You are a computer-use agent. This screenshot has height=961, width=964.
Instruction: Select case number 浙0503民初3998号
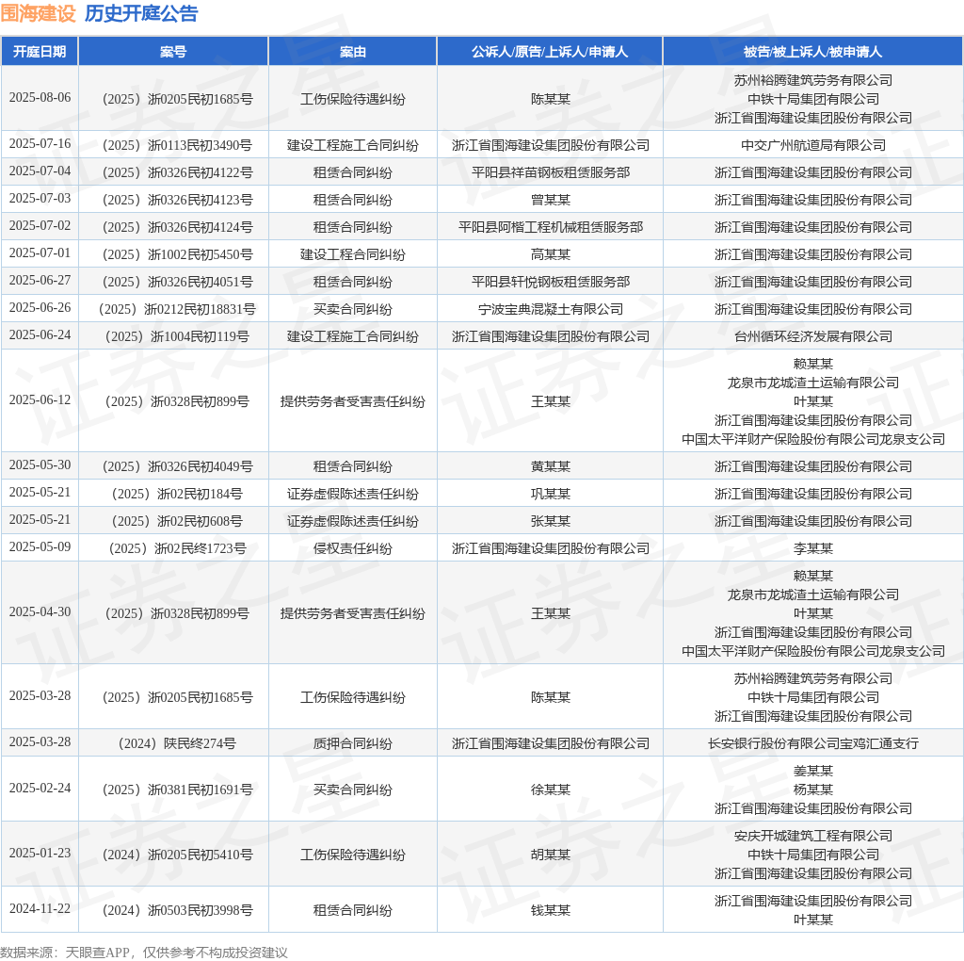(177, 910)
